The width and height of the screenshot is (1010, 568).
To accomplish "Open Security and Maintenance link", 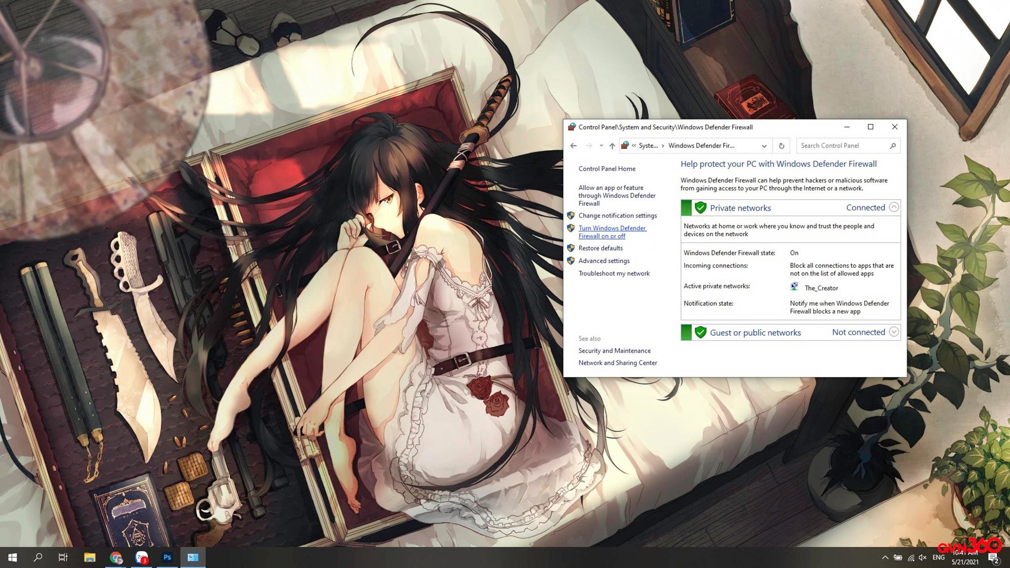I will [614, 351].
